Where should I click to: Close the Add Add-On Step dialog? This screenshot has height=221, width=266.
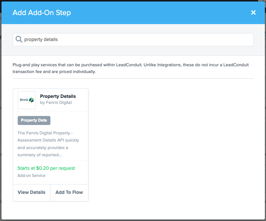pyautogui.click(x=253, y=13)
